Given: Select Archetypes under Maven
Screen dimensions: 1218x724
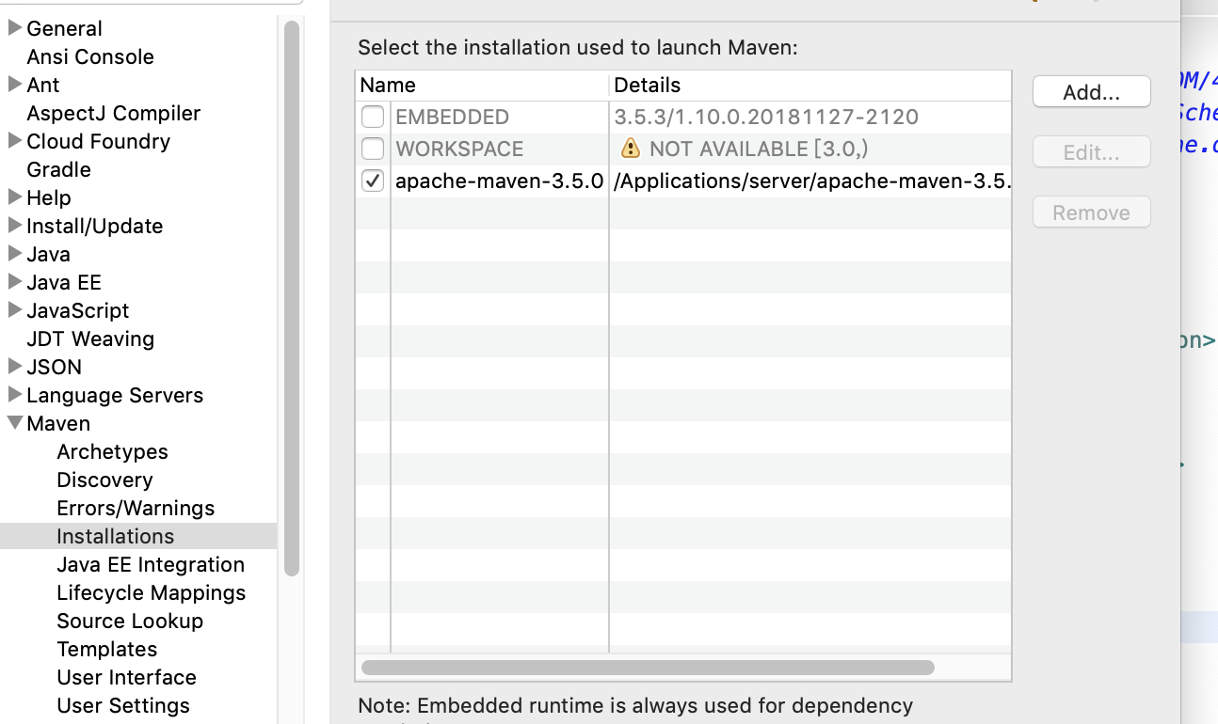Looking at the screenshot, I should pyautogui.click(x=112, y=451).
